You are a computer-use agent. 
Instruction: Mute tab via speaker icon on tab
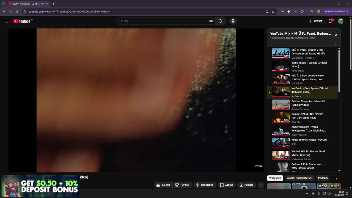pyautogui.click(x=43, y=4)
